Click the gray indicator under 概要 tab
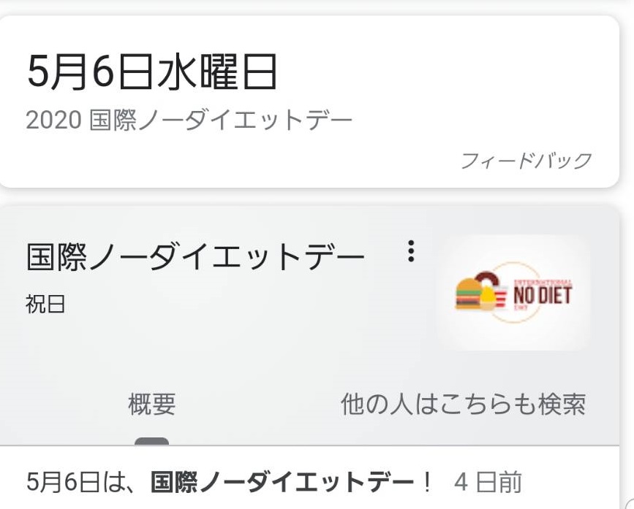 pyautogui.click(x=151, y=441)
